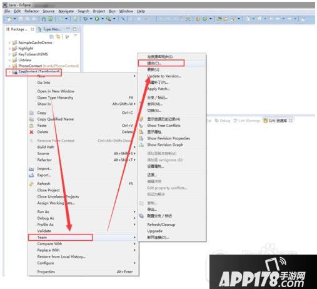Choose Export... in context menu
The width and height of the screenshot is (317, 289).
tap(44, 175)
